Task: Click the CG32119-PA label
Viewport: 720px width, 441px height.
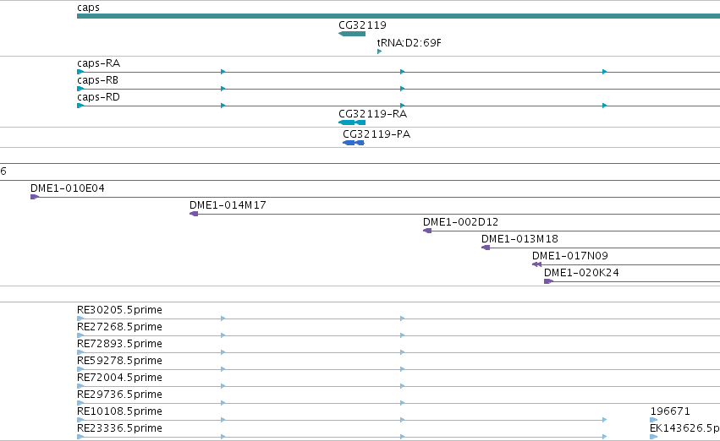Action: pyautogui.click(x=376, y=134)
